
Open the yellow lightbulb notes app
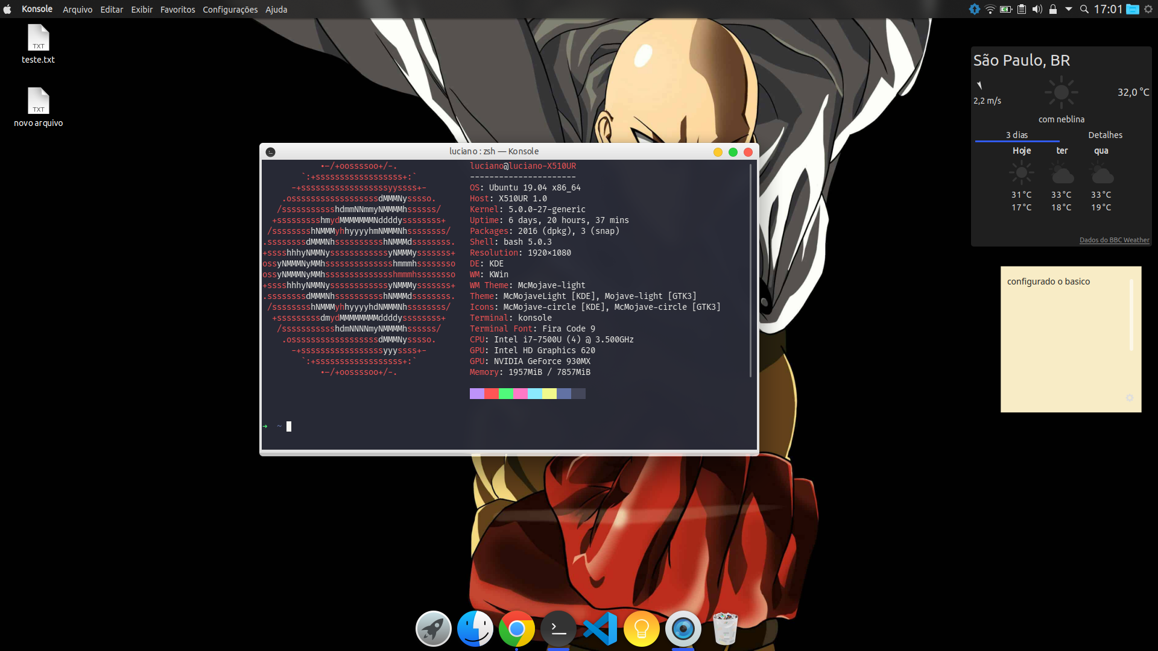(641, 629)
